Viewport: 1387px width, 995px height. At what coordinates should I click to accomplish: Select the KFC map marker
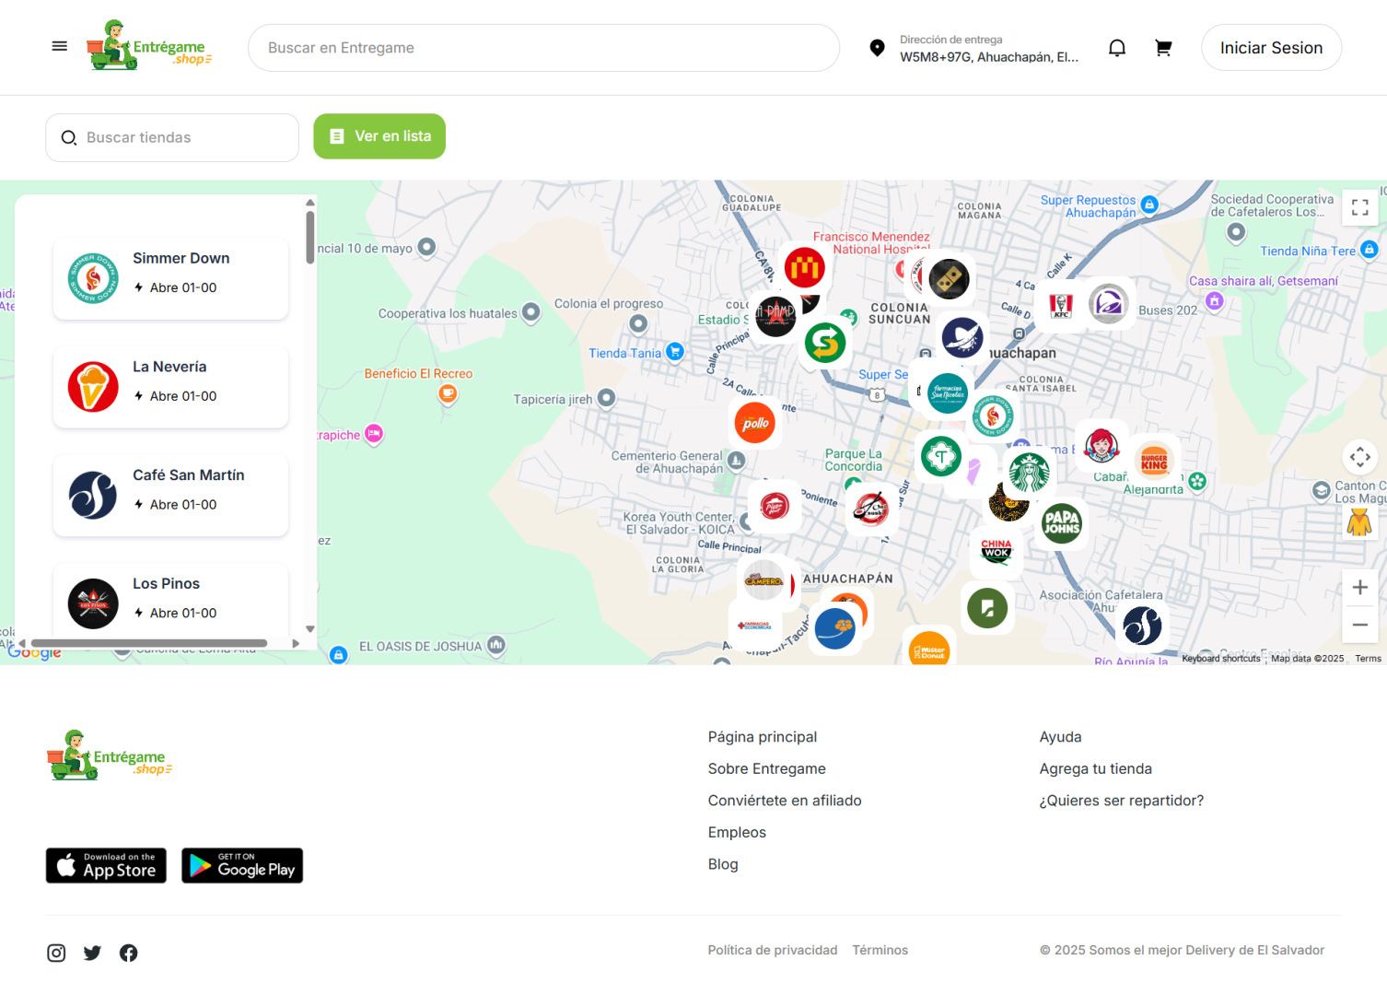[1061, 305]
